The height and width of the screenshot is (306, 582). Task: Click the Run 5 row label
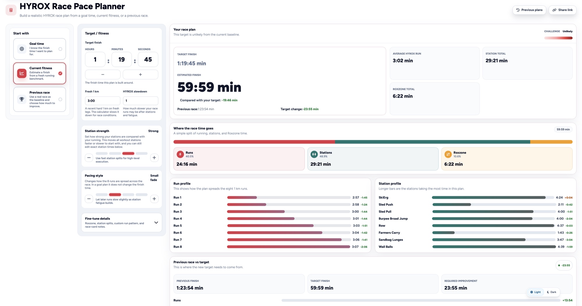pos(178,226)
